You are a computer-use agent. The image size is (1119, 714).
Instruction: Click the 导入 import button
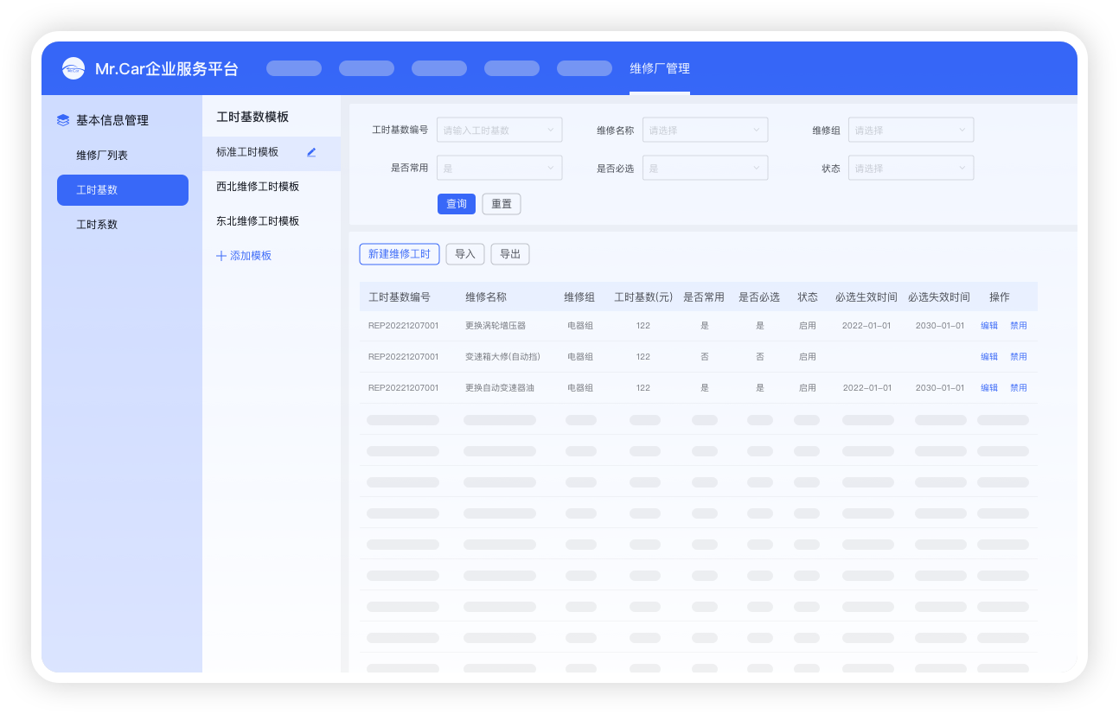(x=465, y=254)
